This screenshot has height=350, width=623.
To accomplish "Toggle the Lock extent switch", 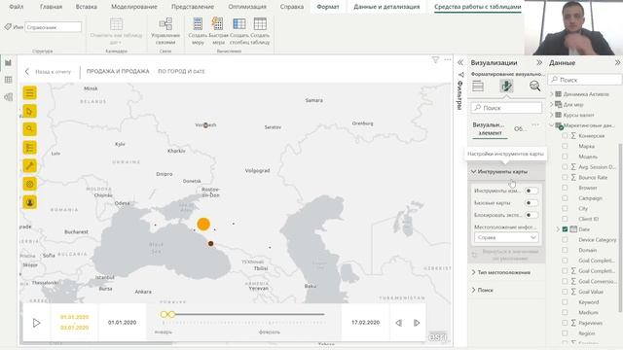I will (531, 215).
